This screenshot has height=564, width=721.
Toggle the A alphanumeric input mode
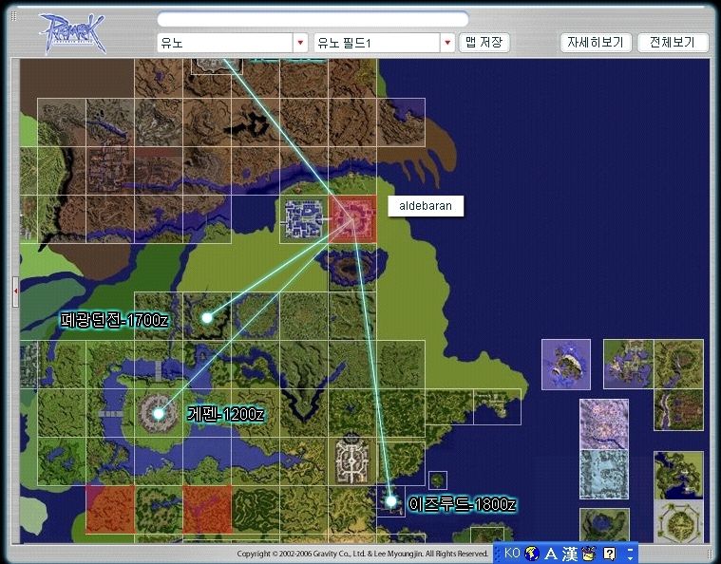point(551,554)
